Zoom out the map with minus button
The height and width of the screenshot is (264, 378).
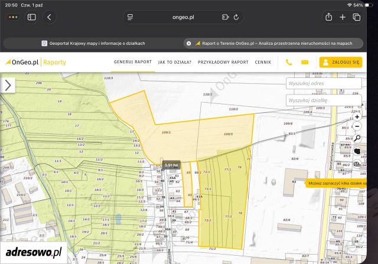[x=357, y=126]
